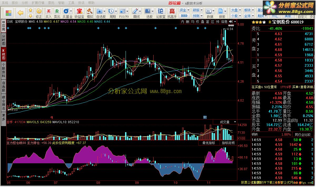Toggle the 窗 window option
The image size is (316, 187).
pos(208,22)
